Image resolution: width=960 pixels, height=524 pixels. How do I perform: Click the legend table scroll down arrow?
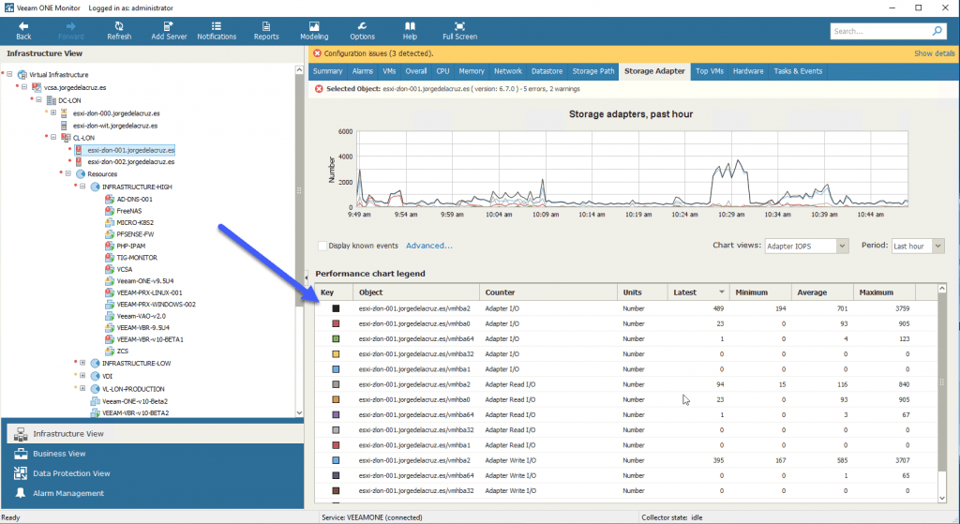point(941,499)
